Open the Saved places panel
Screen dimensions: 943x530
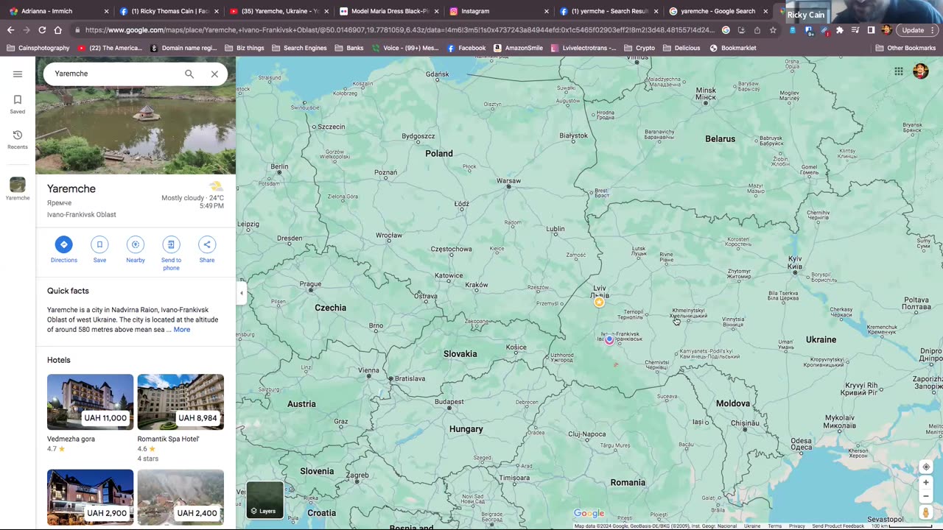coord(18,104)
